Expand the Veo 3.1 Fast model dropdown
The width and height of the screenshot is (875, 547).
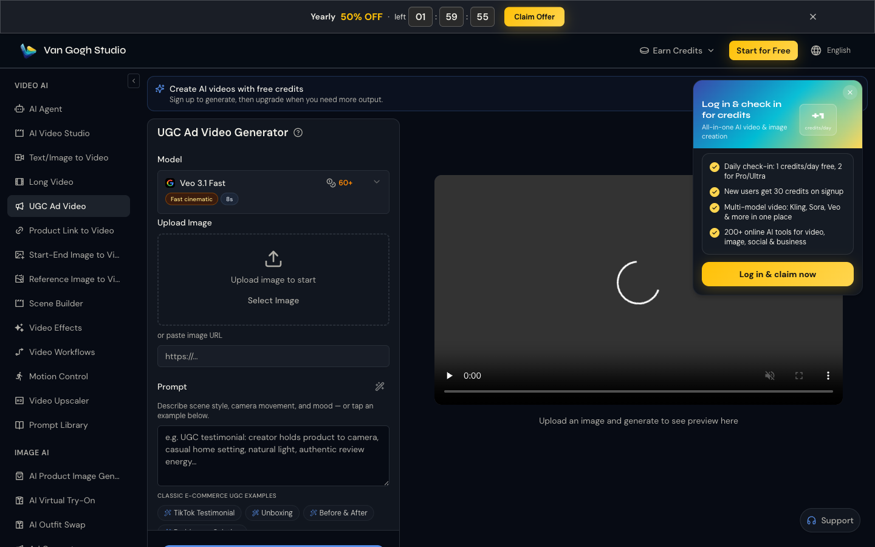coord(273,192)
